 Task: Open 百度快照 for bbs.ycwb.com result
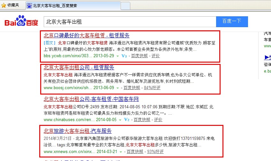tap(139, 56)
